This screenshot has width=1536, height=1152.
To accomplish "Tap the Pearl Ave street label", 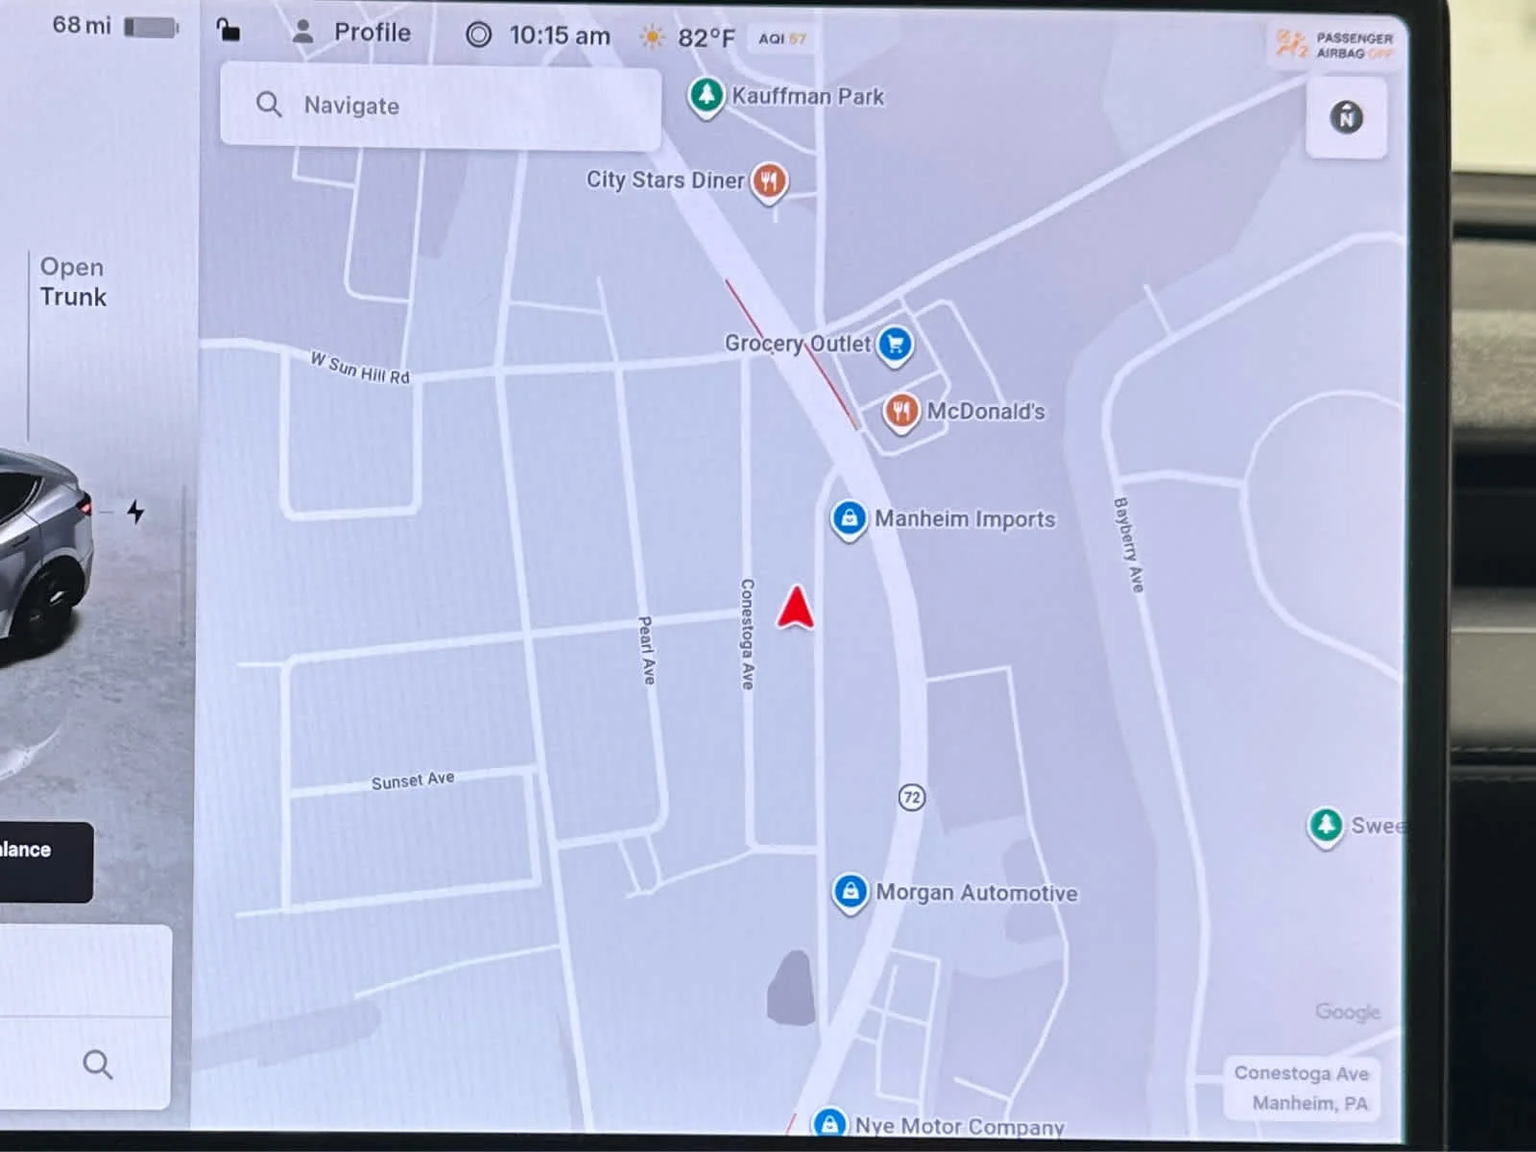I will pyautogui.click(x=647, y=650).
